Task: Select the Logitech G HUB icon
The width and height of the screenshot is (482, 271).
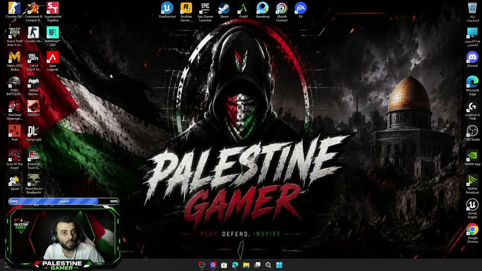Action: (x=472, y=111)
